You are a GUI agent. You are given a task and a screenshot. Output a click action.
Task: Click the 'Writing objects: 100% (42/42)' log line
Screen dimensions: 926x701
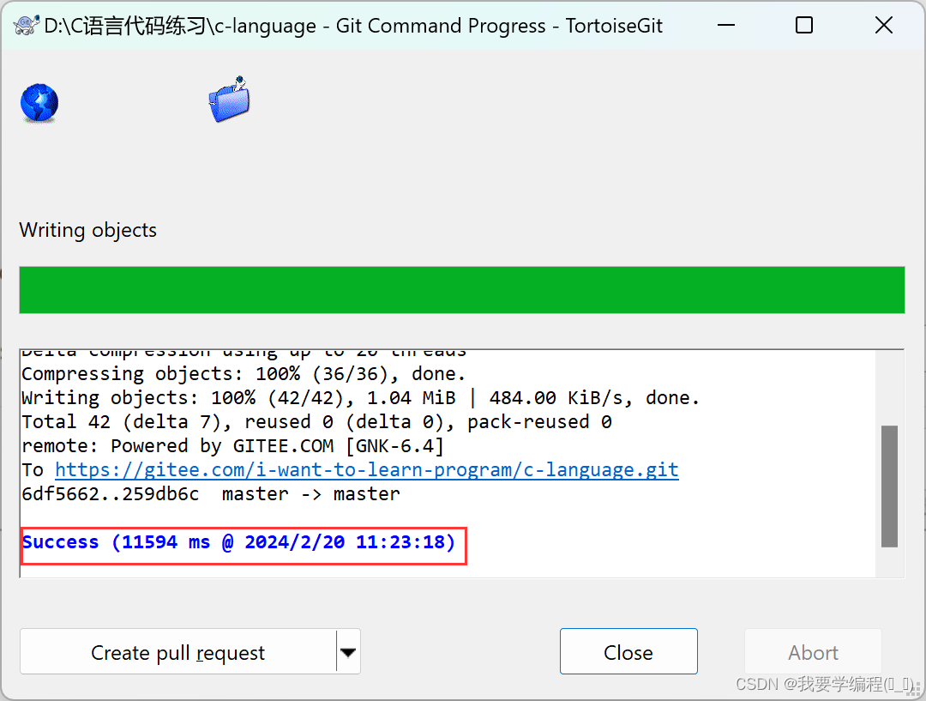coord(360,398)
